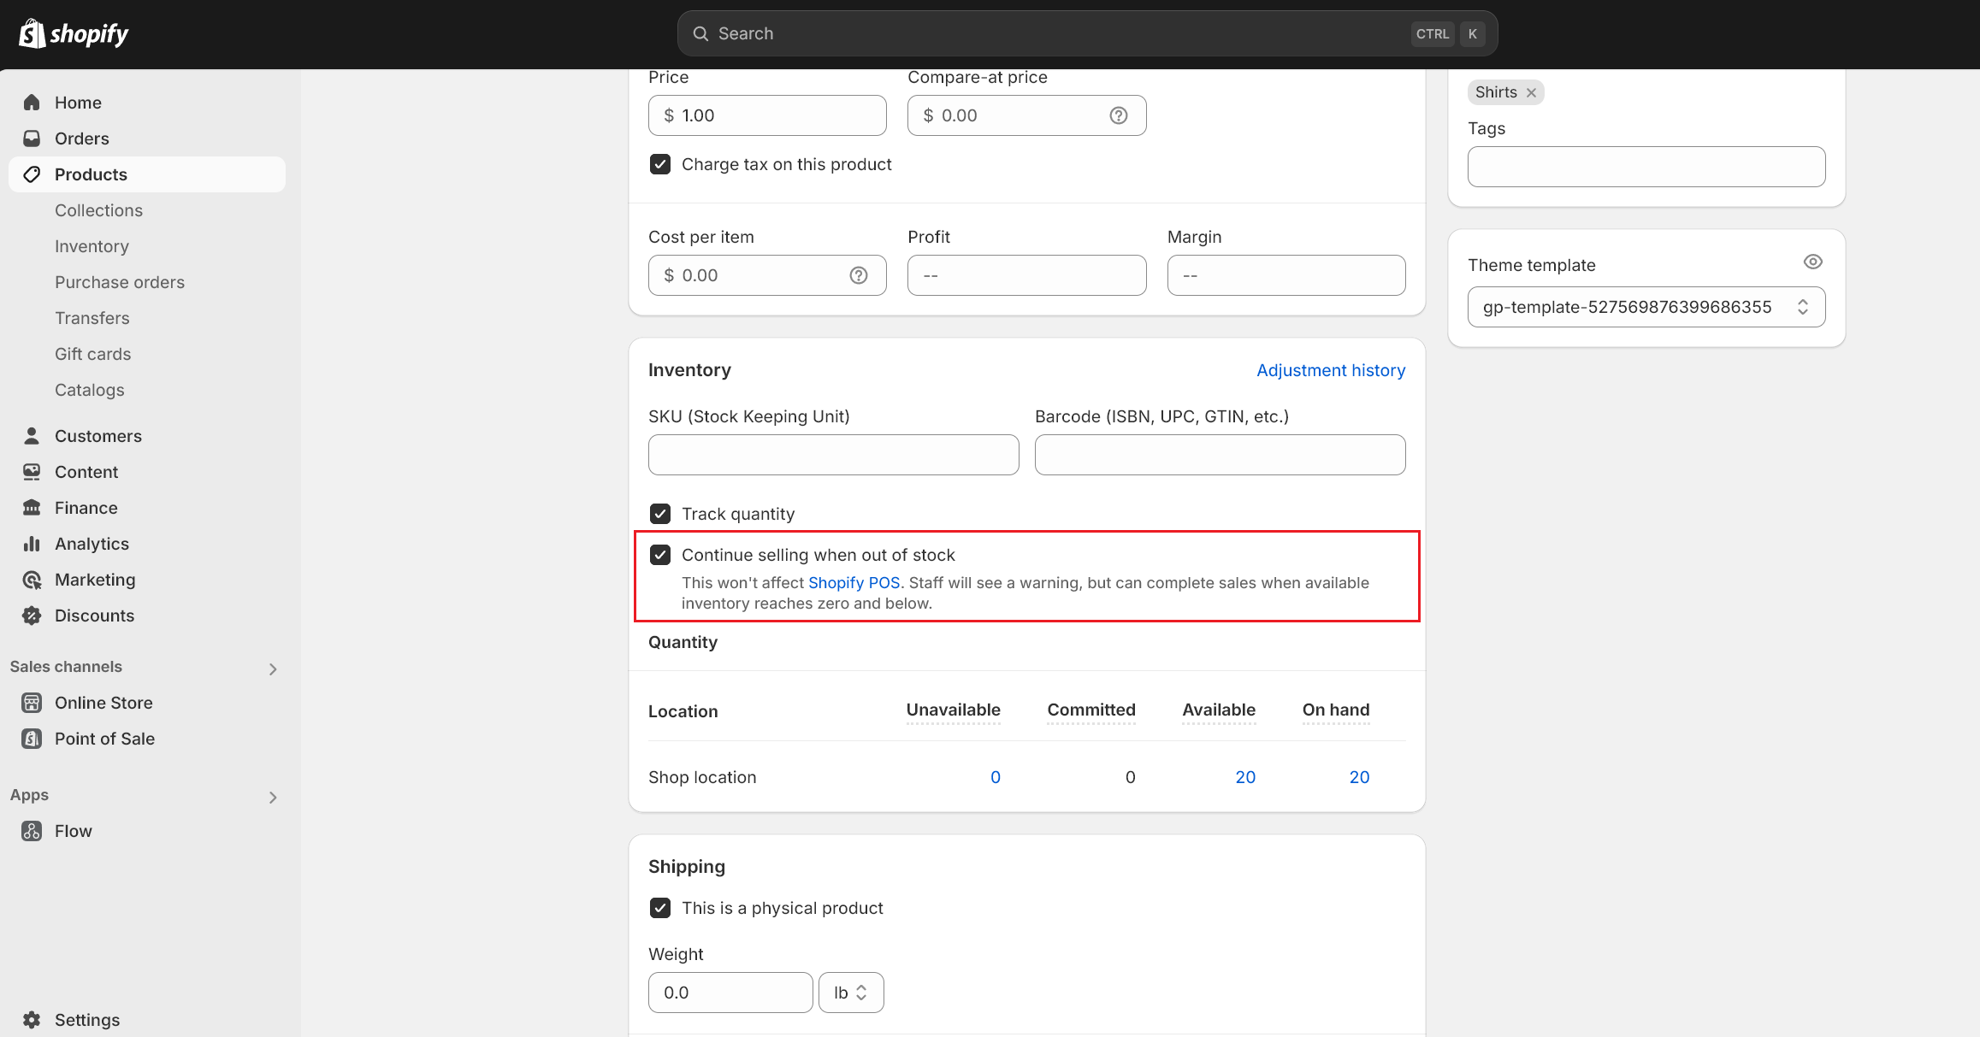Remove the Shirts tag chip
Image resolution: width=1980 pixels, height=1037 pixels.
[x=1531, y=92]
